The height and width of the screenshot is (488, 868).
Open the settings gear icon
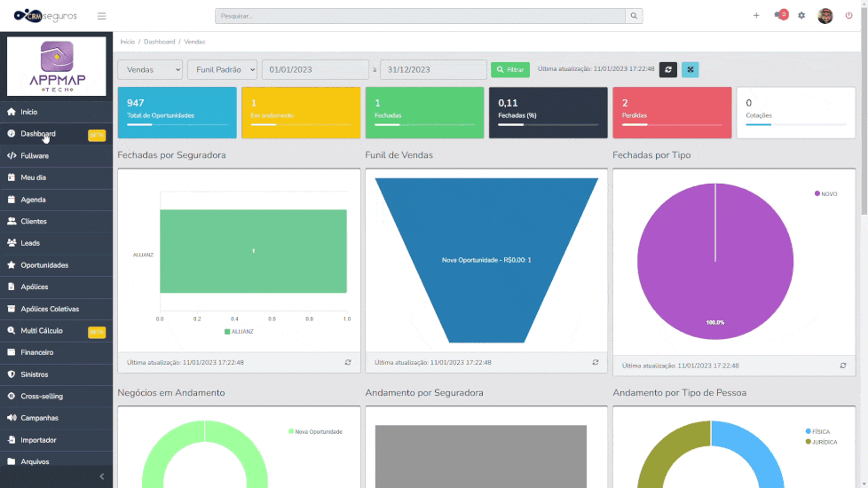(x=801, y=15)
